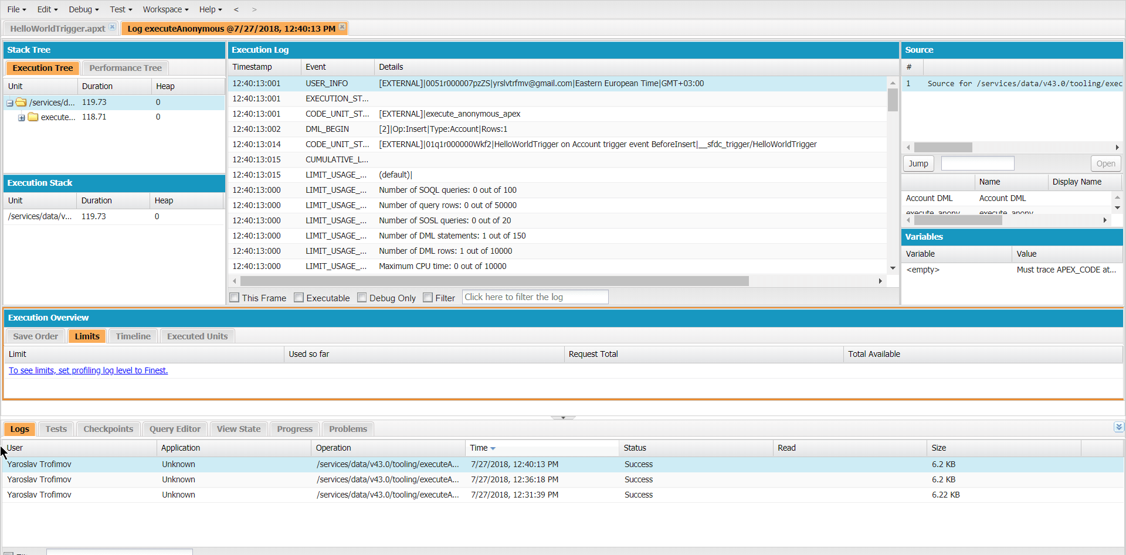Click the navigate forward arrow in menu bar
This screenshot has height=555, width=1126.
pos(254,9)
